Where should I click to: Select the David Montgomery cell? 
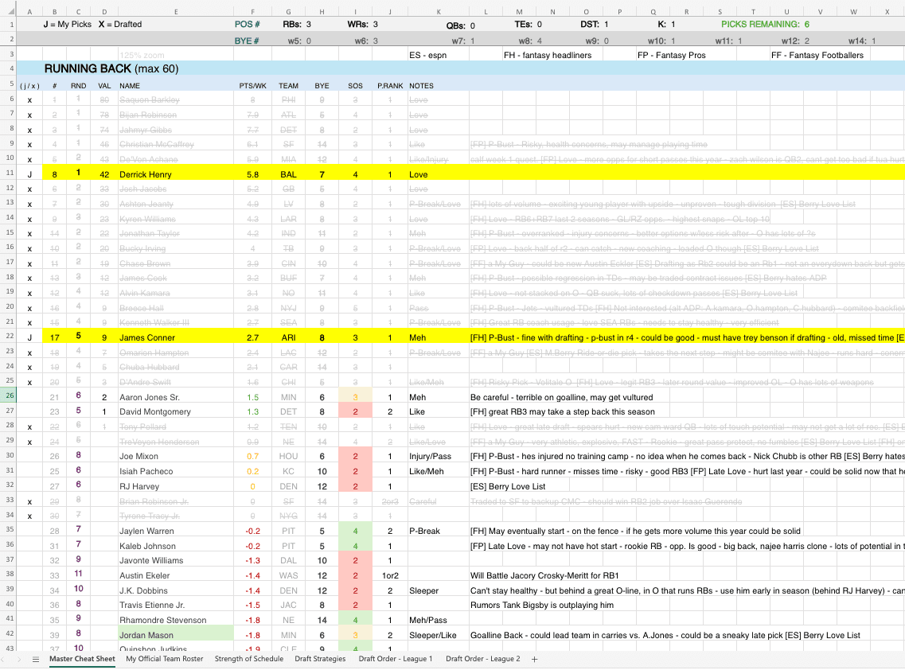[x=175, y=411]
